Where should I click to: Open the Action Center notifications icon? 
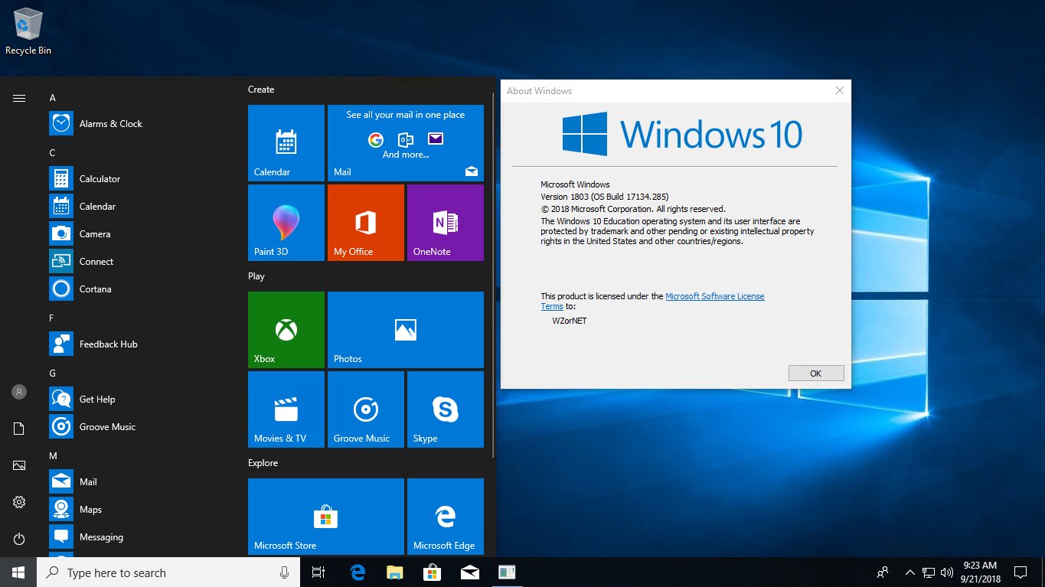(1021, 572)
